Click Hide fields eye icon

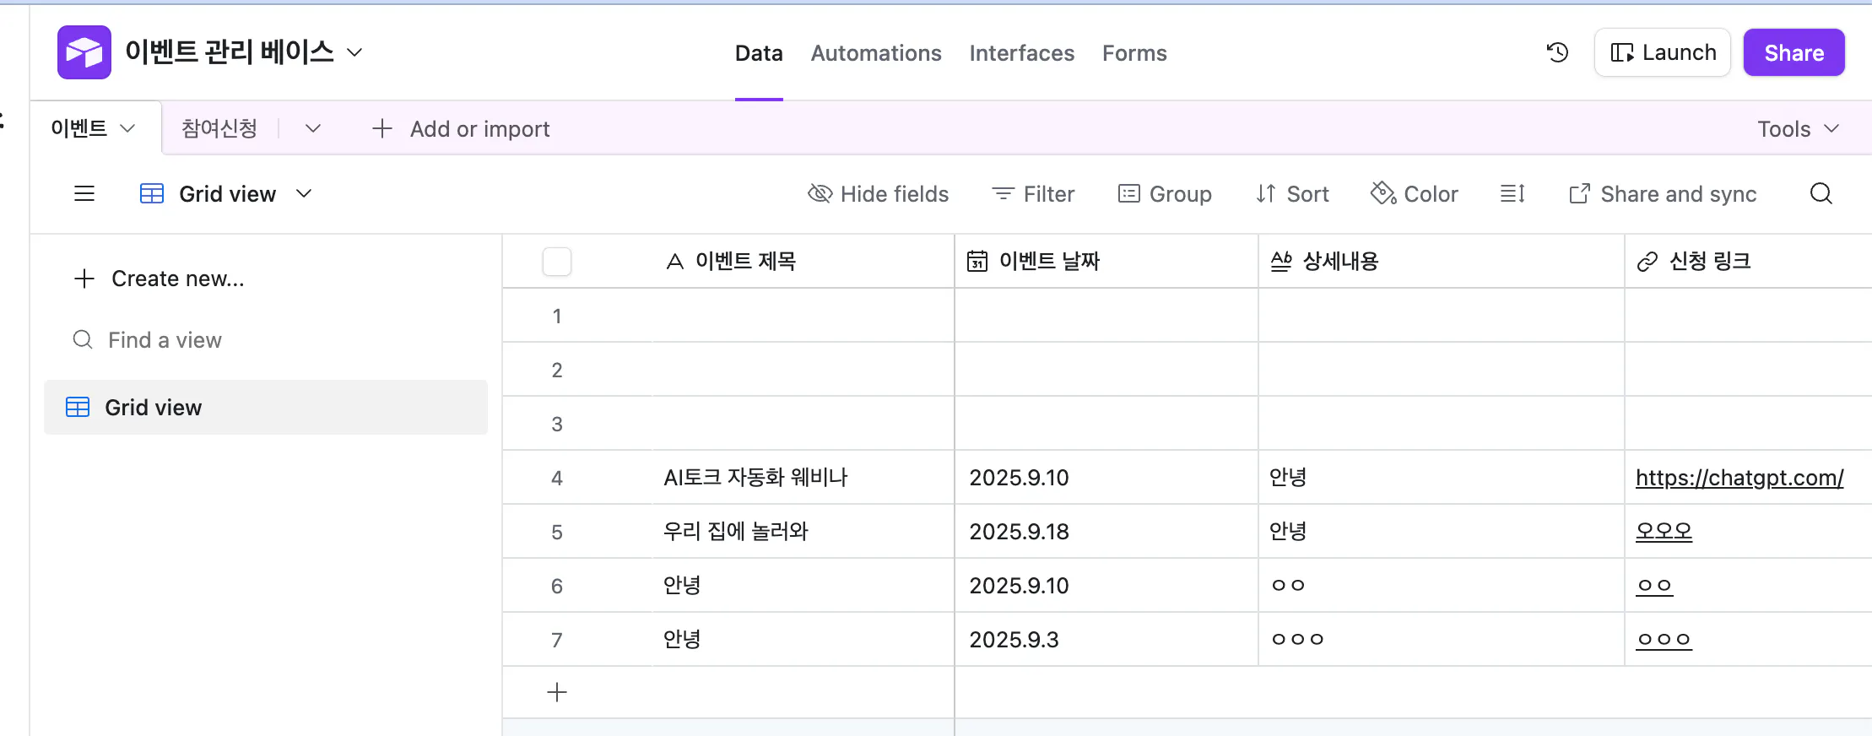pyautogui.click(x=820, y=194)
